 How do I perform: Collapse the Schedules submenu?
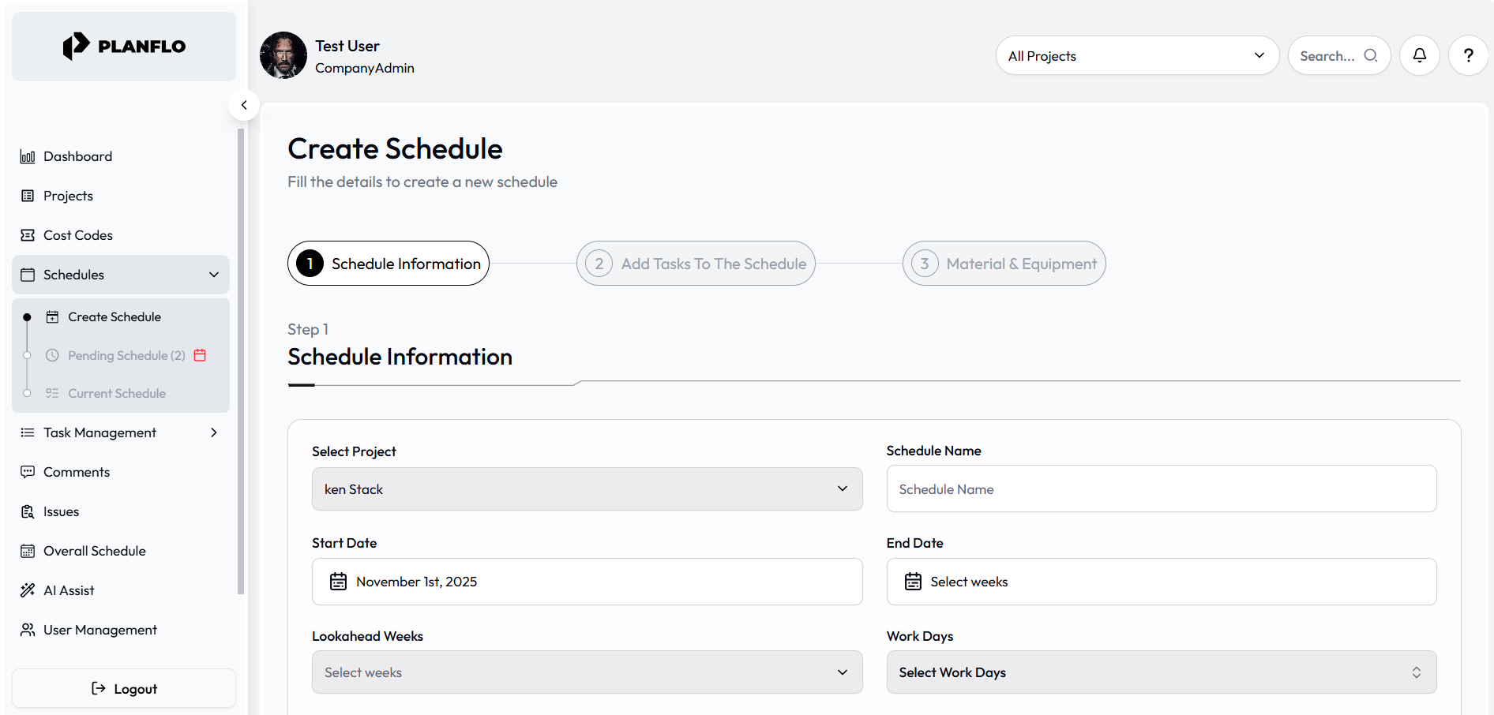[x=214, y=275]
